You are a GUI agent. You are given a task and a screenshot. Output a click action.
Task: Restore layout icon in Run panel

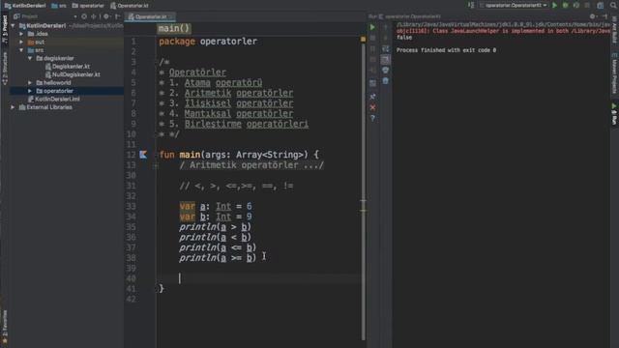click(372, 83)
